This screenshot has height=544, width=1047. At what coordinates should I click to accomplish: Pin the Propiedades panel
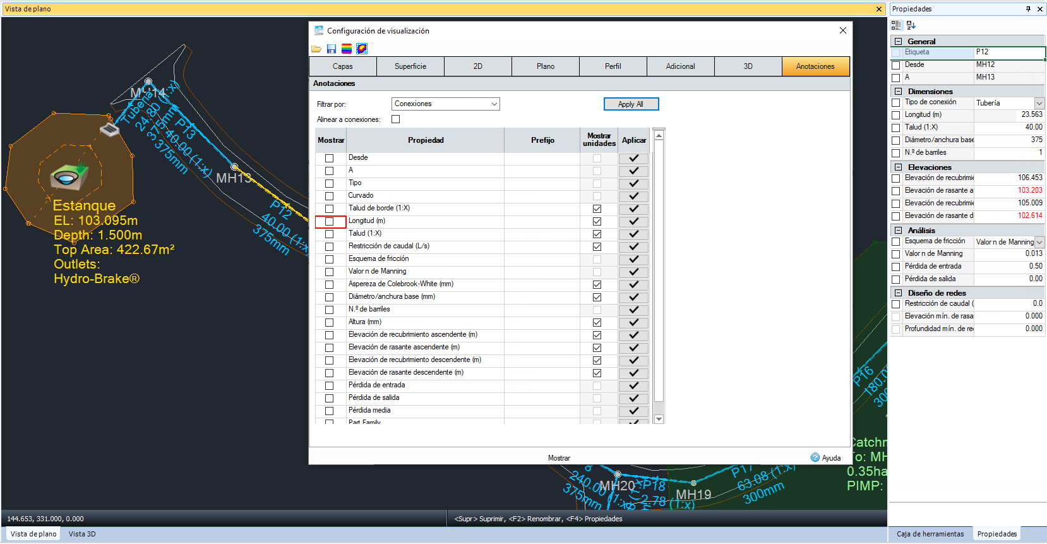click(x=1028, y=9)
